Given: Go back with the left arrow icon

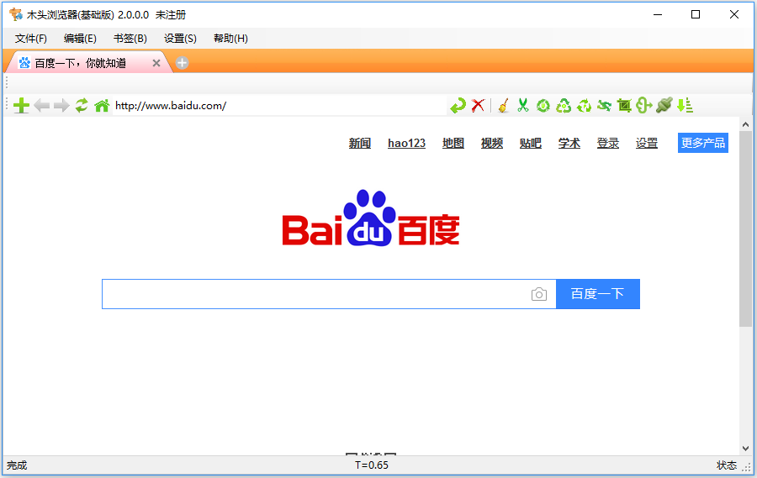Looking at the screenshot, I should pyautogui.click(x=41, y=106).
